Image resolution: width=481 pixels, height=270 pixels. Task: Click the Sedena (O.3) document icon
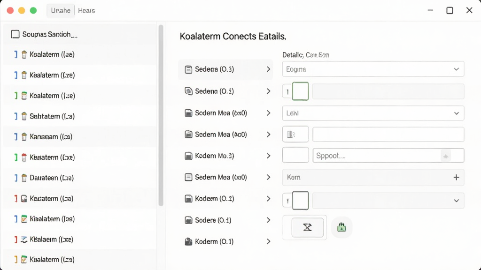pos(188,69)
